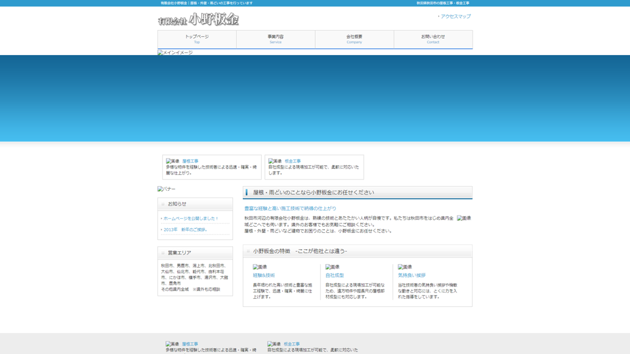This screenshot has width=630, height=354.
Task: Open the 2013年 新年のご挨拶 news link
Action: [186, 230]
